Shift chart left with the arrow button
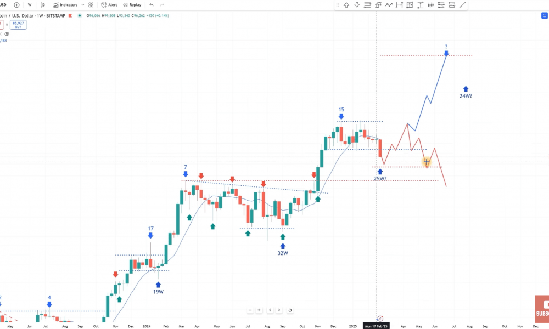The image size is (549, 329). 270,310
